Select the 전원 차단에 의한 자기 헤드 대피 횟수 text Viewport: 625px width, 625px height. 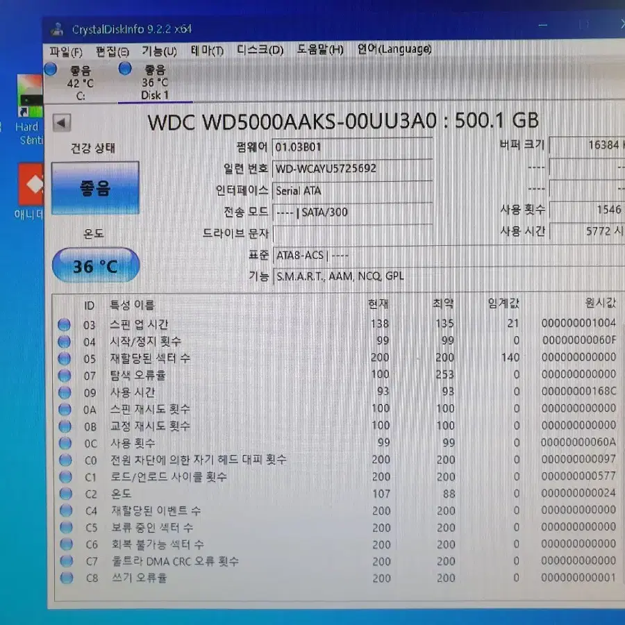(x=199, y=460)
